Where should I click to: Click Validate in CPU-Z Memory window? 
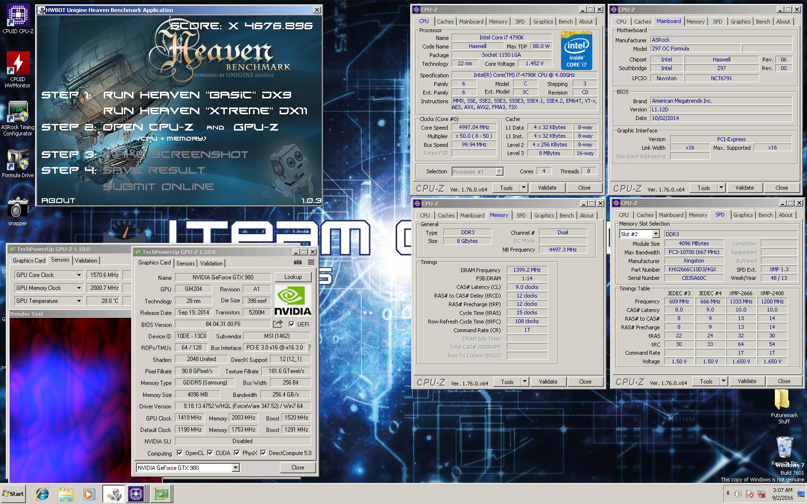tap(548, 382)
